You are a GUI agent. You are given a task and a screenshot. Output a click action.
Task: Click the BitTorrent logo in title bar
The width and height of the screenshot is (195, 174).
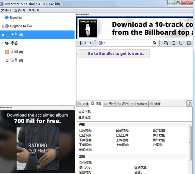point(2,4)
